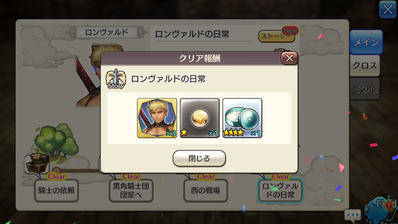Select the ロンヴァルドの日常 quest node
The height and width of the screenshot is (224, 398).
tap(280, 191)
